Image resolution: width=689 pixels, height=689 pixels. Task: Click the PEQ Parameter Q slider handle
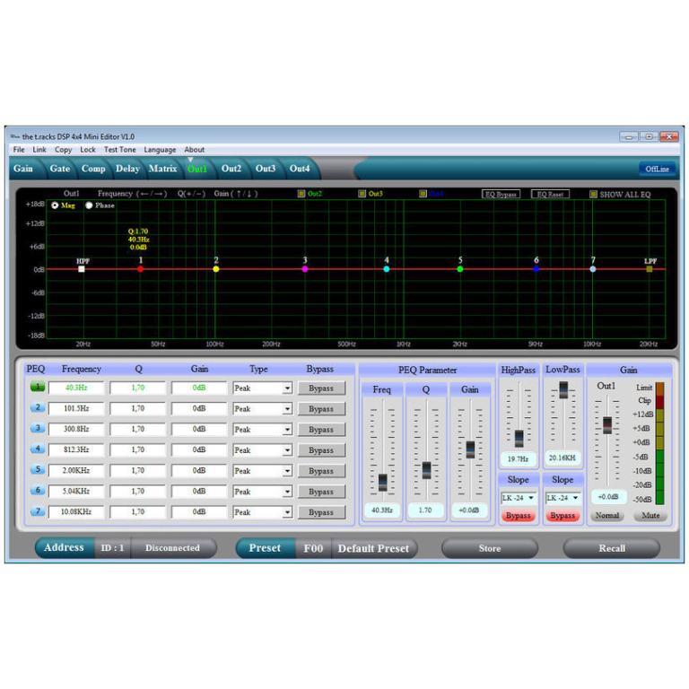426,470
